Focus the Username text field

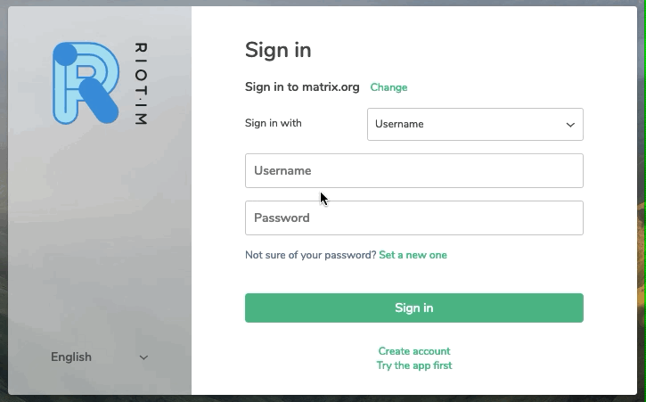coord(414,171)
